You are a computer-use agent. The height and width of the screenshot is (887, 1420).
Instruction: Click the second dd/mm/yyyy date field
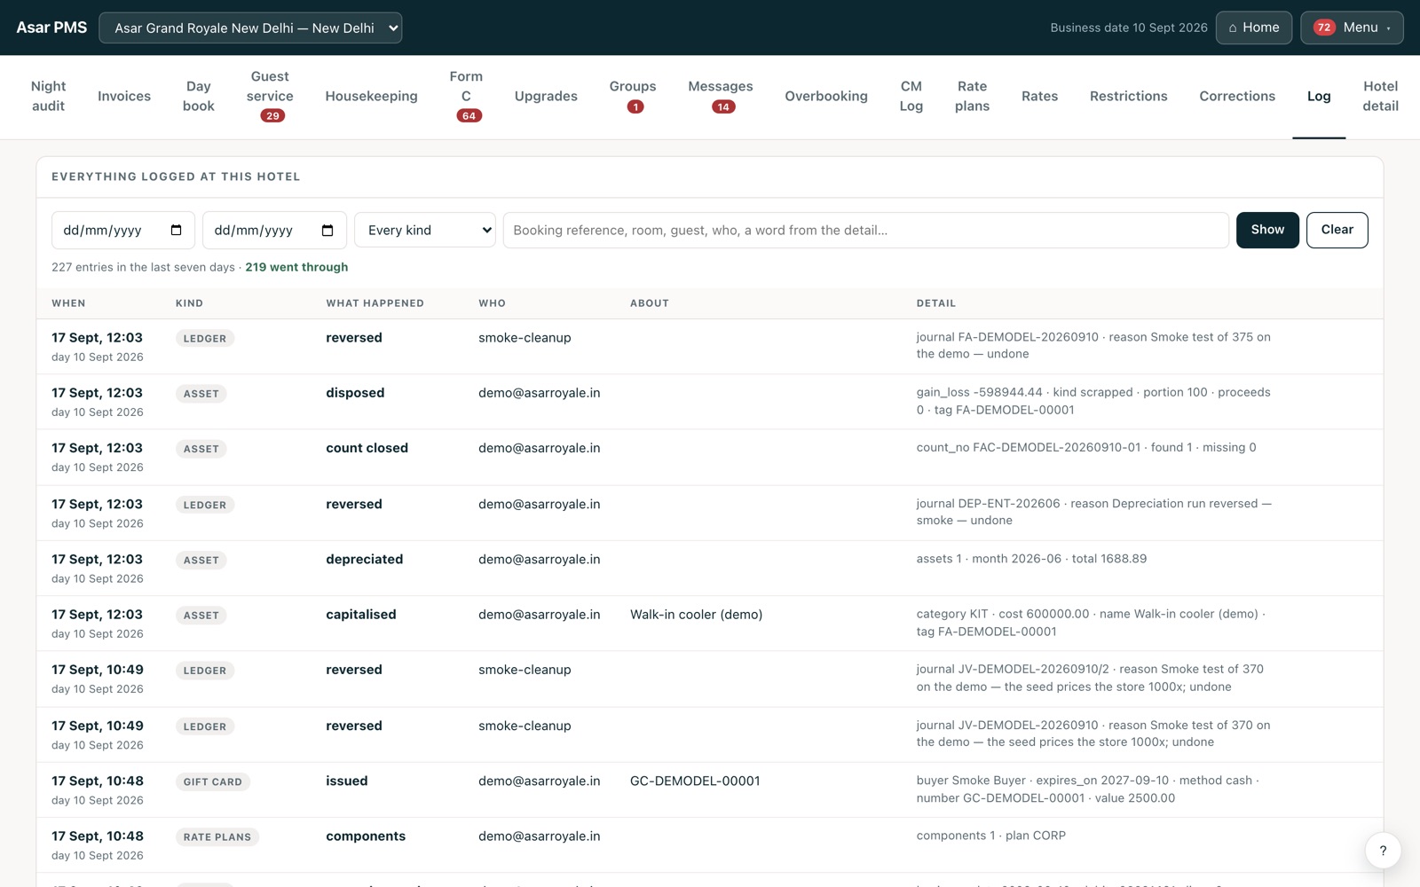coord(274,230)
